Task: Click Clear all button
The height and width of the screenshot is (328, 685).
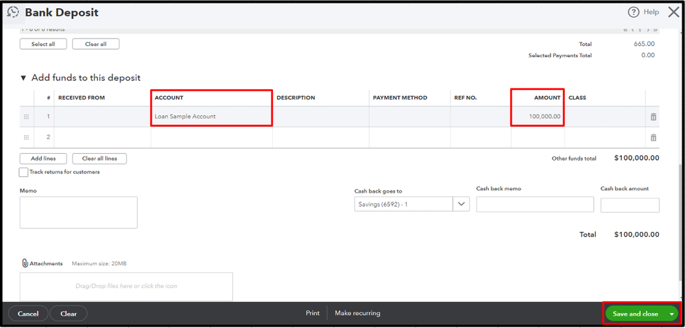Action: click(x=96, y=44)
